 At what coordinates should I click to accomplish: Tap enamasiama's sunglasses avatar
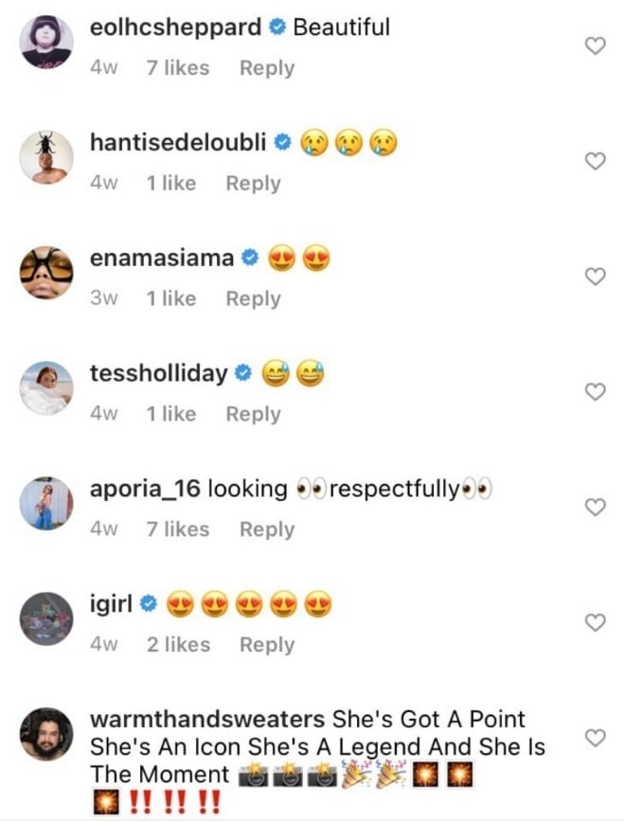[46, 273]
